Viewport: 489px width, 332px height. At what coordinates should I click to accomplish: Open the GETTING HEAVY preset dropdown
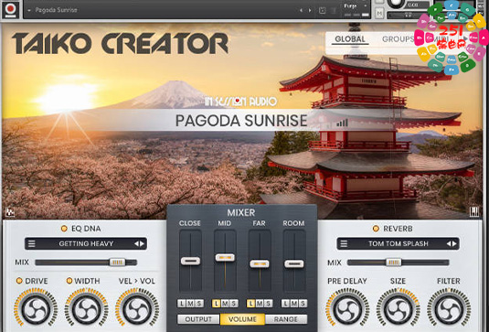point(86,243)
